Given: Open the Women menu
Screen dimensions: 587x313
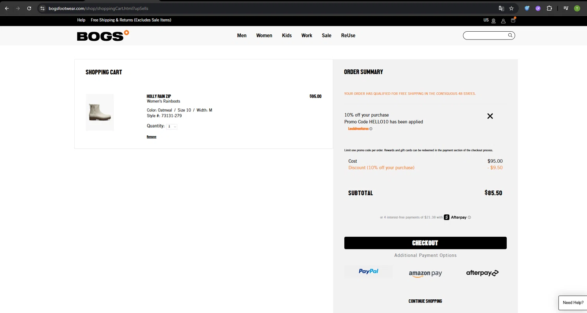Looking at the screenshot, I should [x=264, y=36].
